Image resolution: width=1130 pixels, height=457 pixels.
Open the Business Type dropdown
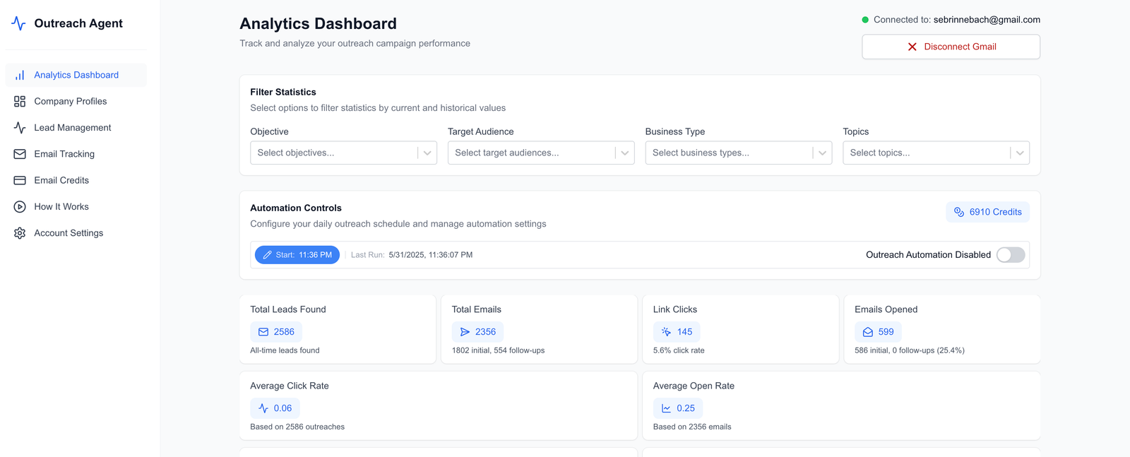point(739,153)
